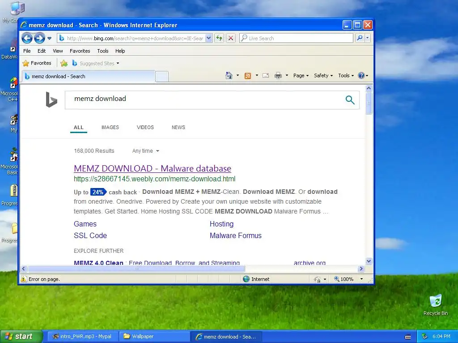This screenshot has width=458, height=343.
Task: Click the Live Search input box
Action: click(x=296, y=38)
